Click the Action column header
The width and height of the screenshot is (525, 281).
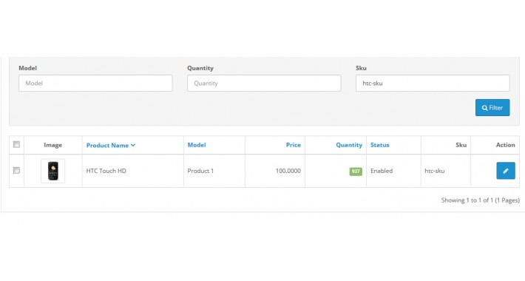click(505, 145)
